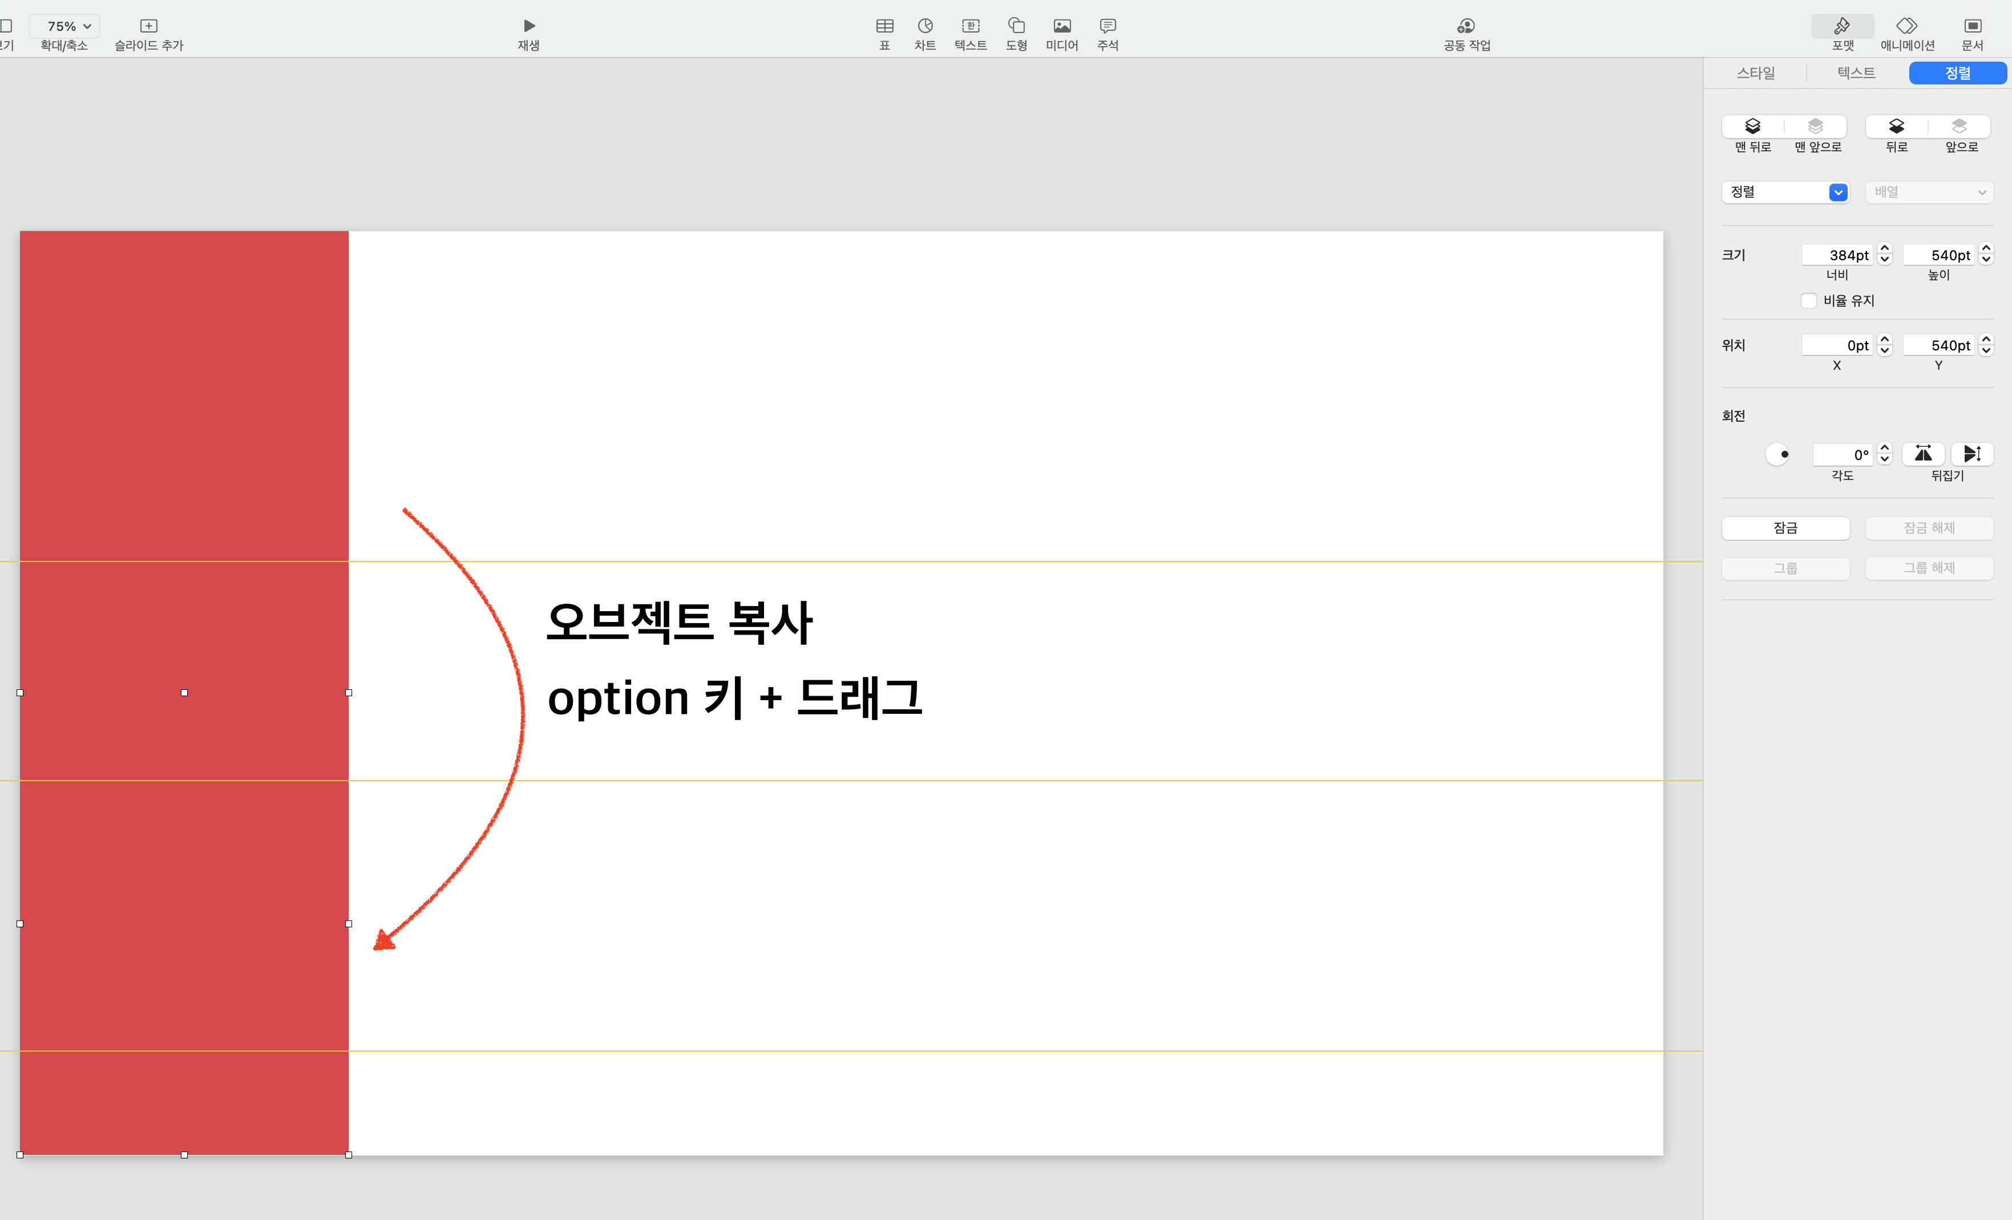Switch to the 텍스트 tab
This screenshot has height=1220, width=2012.
(1856, 72)
